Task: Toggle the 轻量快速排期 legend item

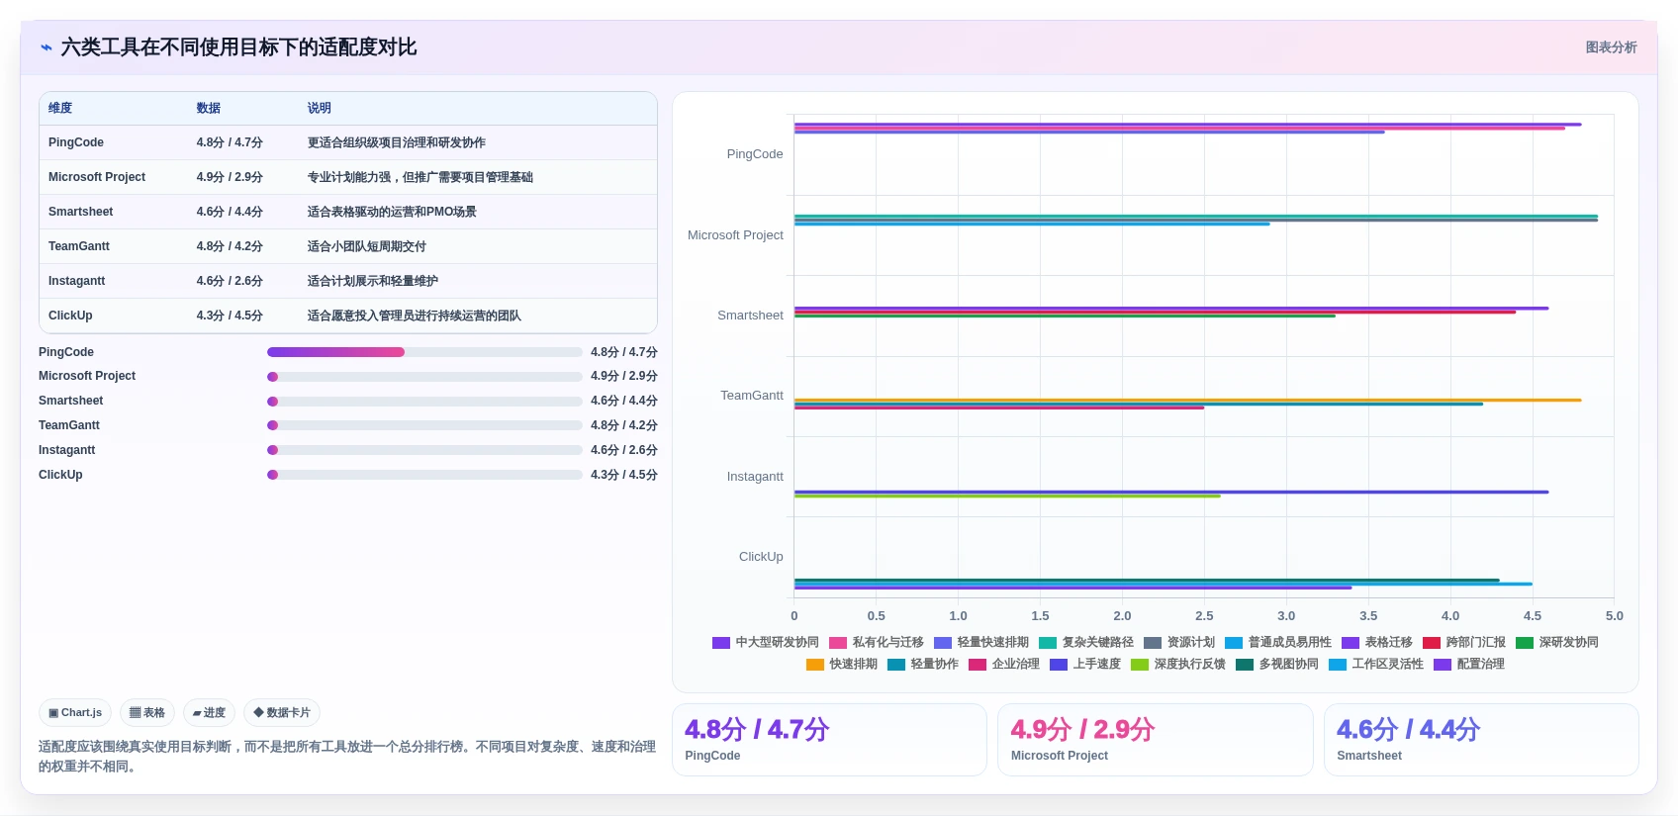Action: [x=981, y=642]
